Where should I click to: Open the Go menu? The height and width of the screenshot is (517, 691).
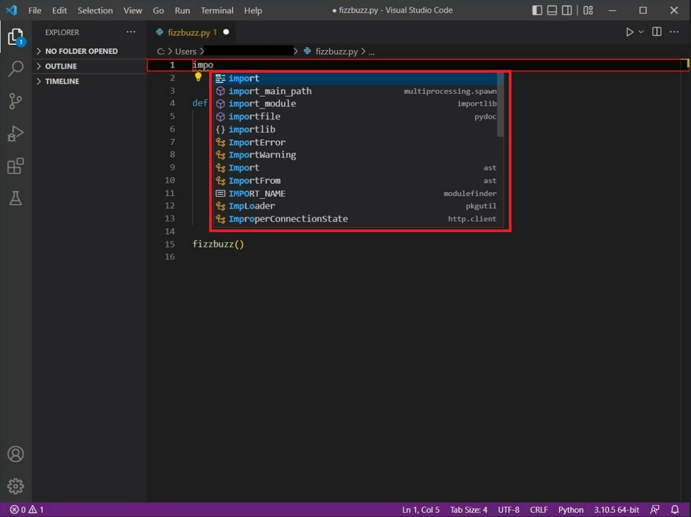158,10
